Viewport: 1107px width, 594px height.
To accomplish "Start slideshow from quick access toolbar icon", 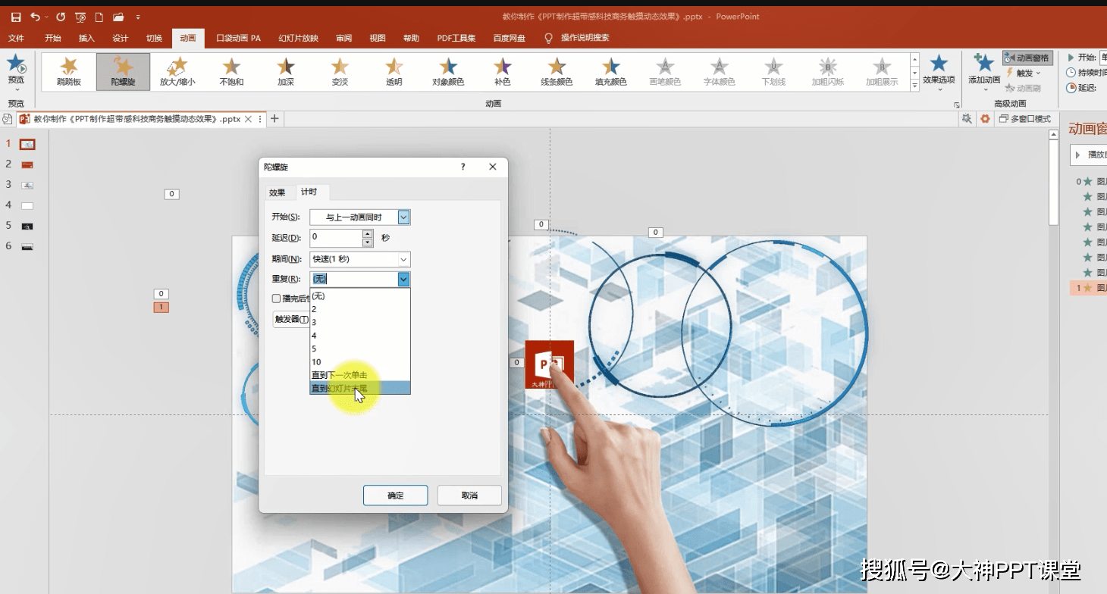I will pos(80,17).
